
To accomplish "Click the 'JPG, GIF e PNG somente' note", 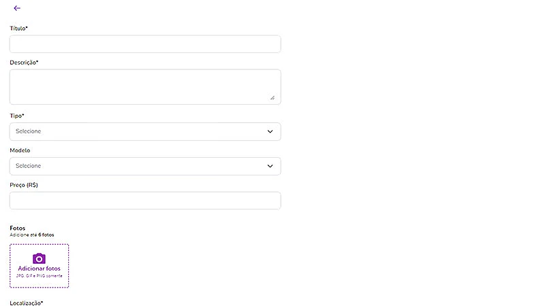I will pyautogui.click(x=40, y=275).
